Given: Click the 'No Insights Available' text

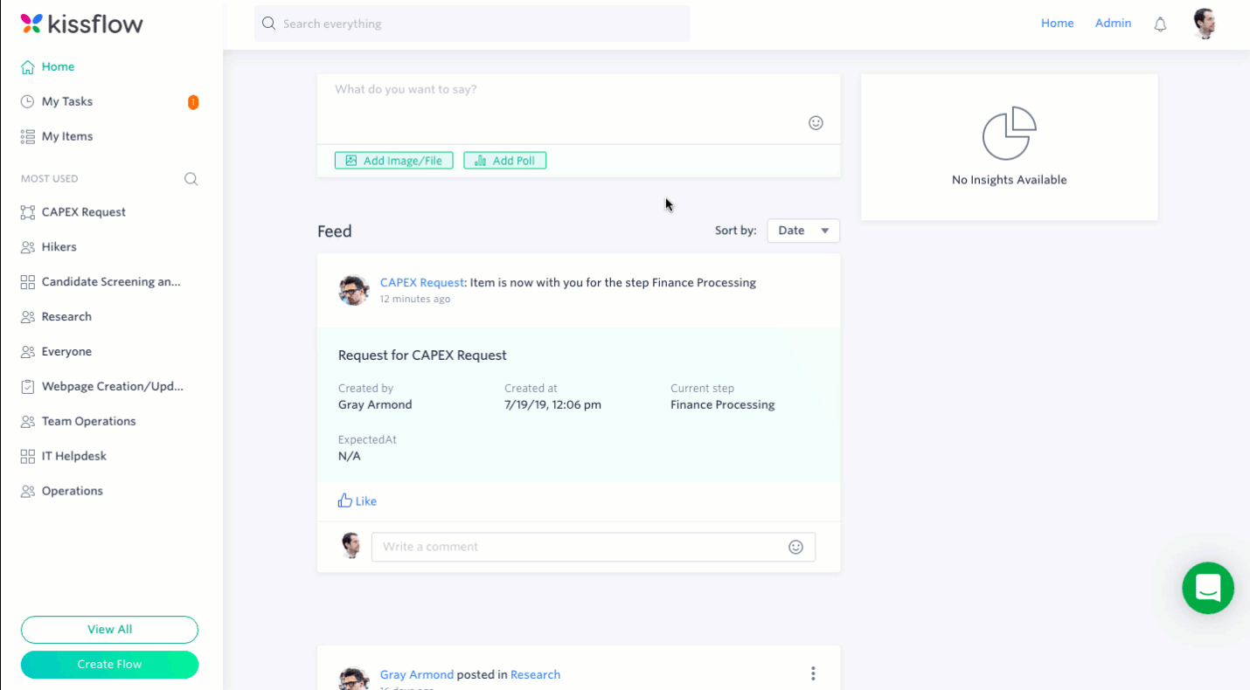Looking at the screenshot, I should coord(1009,180).
